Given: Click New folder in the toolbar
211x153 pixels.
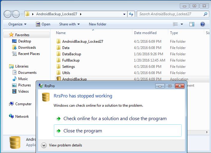Looking at the screenshot, I should (x=98, y=24).
